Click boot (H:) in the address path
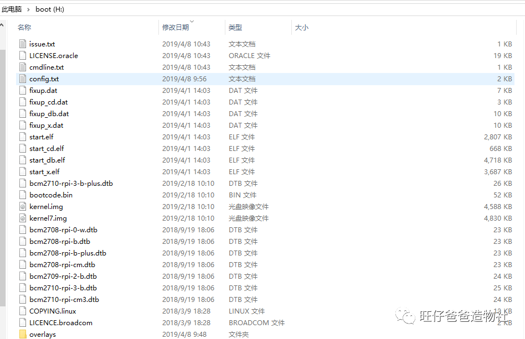Viewport: 525px width, 339px height. point(49,9)
